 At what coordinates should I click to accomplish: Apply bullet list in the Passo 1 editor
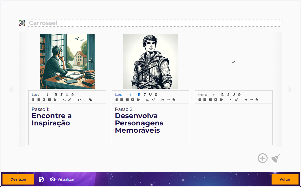tap(38, 100)
